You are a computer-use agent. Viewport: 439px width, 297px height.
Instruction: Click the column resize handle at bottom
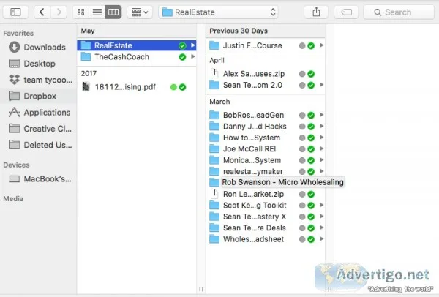(x=200, y=289)
